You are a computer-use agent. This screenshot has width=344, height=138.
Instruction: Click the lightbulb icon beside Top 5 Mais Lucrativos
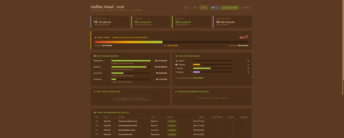tap(94, 91)
